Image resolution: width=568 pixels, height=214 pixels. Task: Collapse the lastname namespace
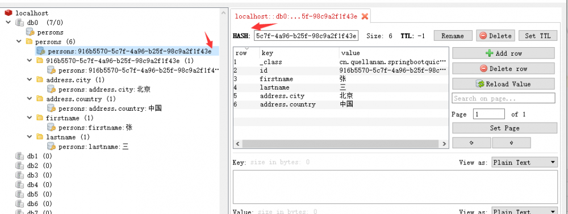pos(30,137)
